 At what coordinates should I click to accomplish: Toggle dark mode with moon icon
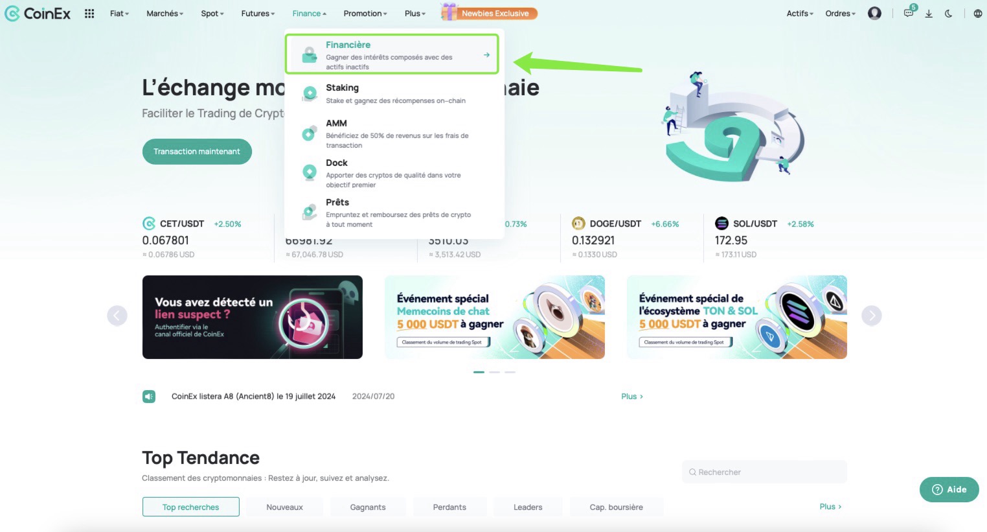[x=949, y=13]
